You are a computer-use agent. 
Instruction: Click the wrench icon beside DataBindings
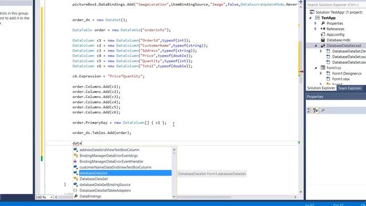75,196
